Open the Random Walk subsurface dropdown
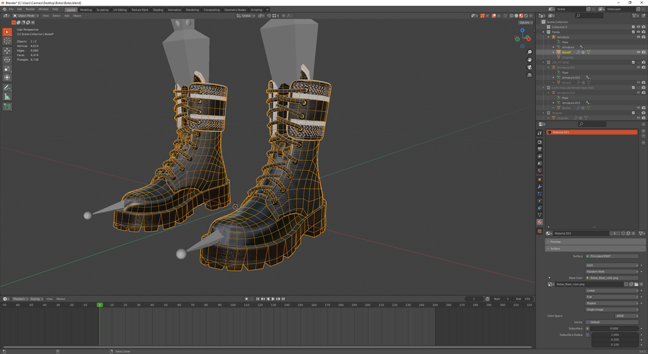 [612, 272]
